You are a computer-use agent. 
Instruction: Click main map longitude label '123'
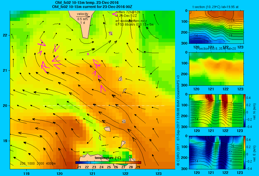pyautogui.click(x=159, y=173)
